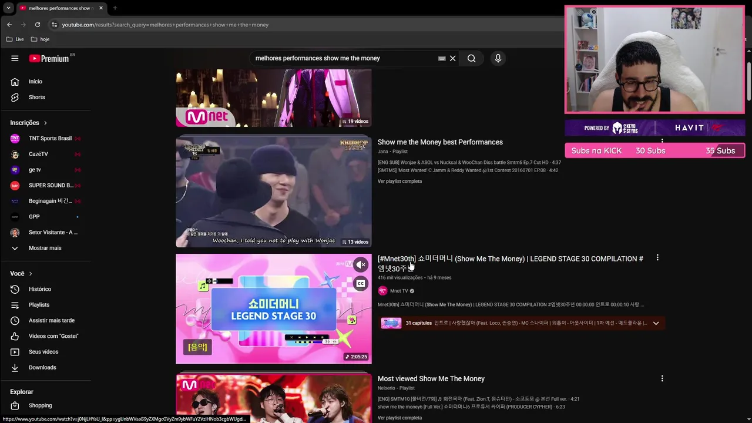Open more options for LEGEND STAGE video

[x=657, y=257]
